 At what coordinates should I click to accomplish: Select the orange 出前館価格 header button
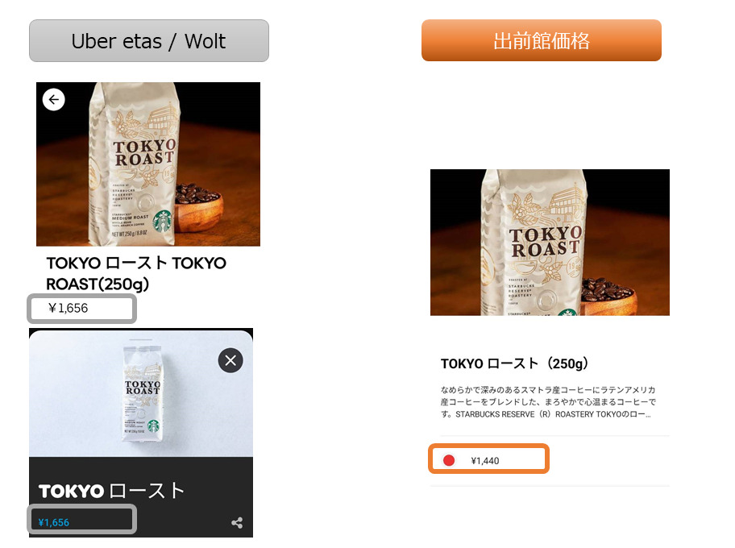[542, 40]
